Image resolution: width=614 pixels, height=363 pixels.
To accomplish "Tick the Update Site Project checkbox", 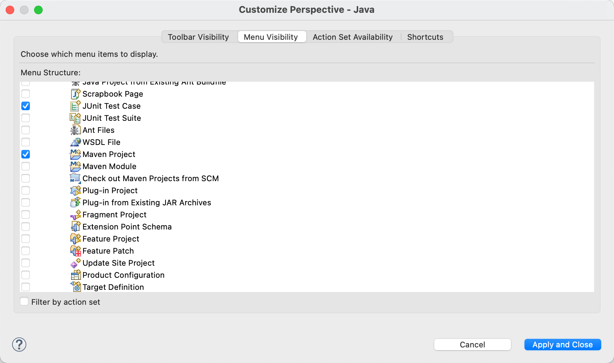I will (26, 263).
